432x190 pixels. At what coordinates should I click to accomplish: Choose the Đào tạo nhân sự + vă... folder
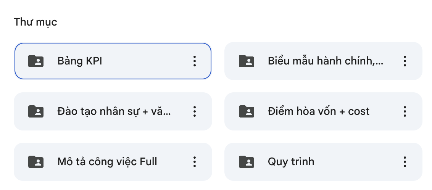[x=114, y=111]
